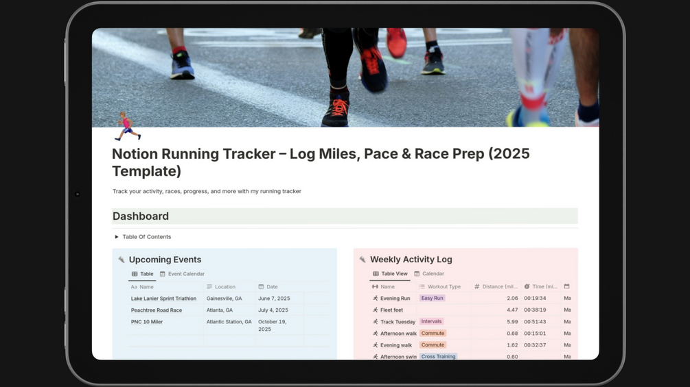The image size is (690, 387).
Task: Click the 5.99 distance value
Action: coord(512,322)
